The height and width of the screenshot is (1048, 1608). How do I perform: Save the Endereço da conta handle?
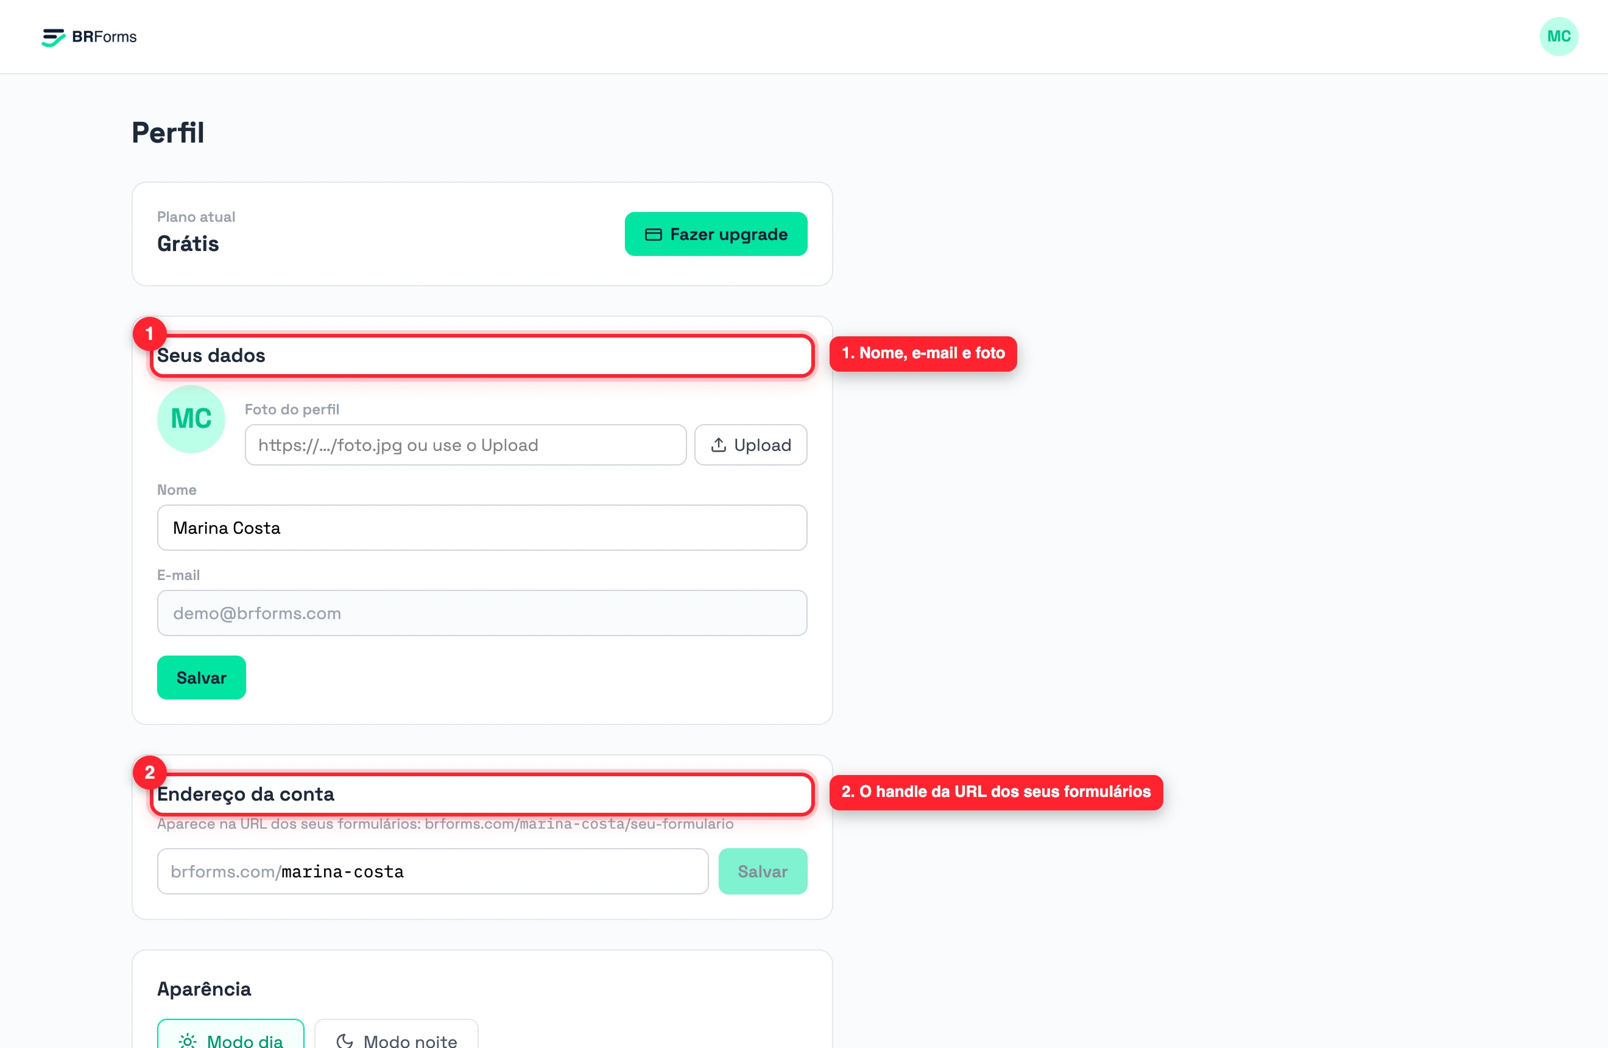pos(762,871)
